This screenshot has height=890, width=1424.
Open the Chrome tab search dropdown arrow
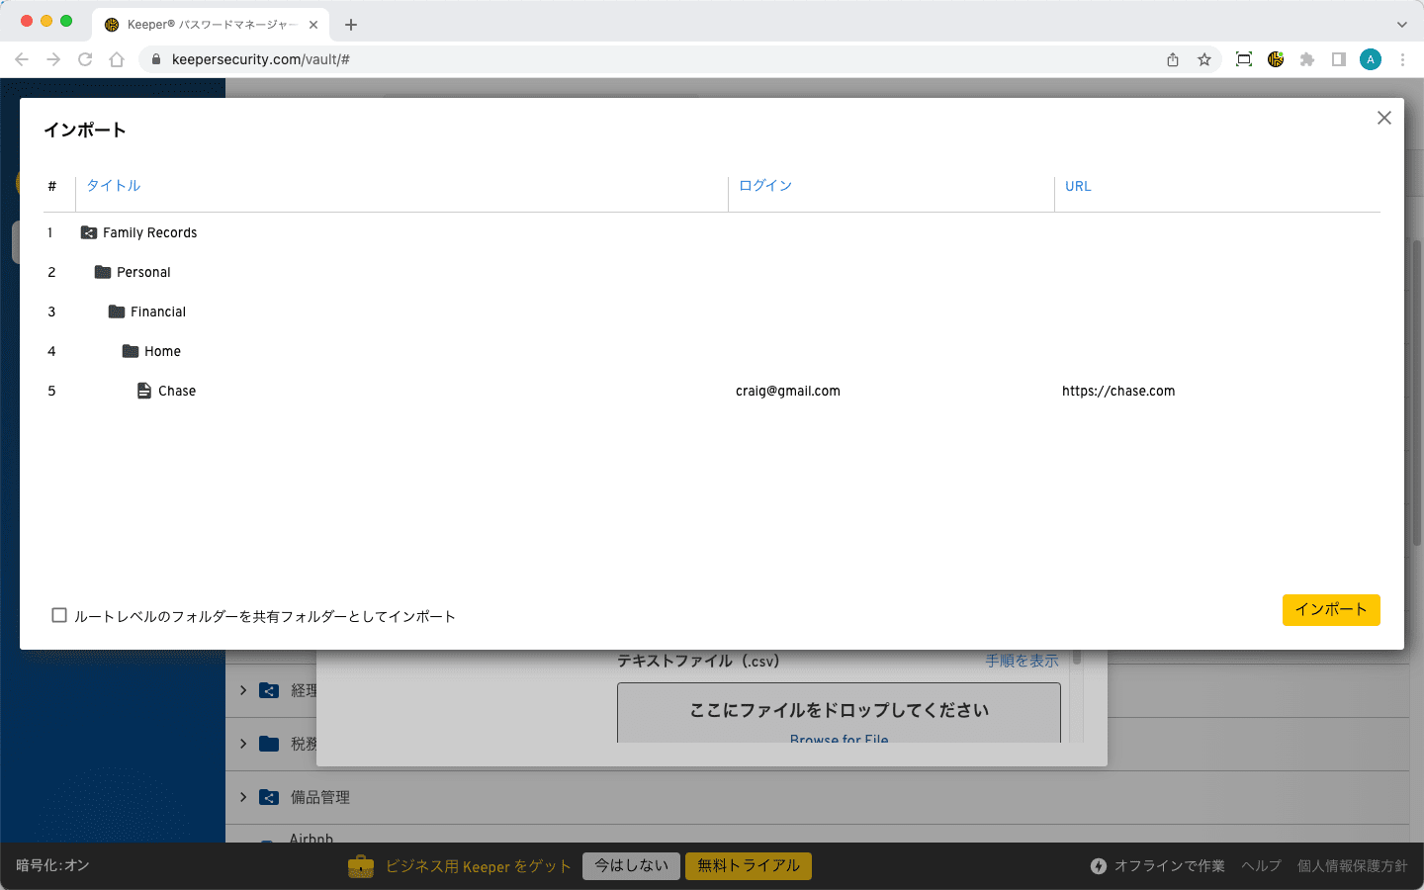pyautogui.click(x=1401, y=25)
